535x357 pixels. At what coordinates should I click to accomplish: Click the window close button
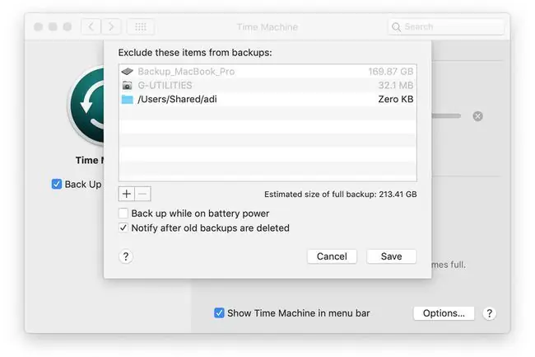click(38, 26)
